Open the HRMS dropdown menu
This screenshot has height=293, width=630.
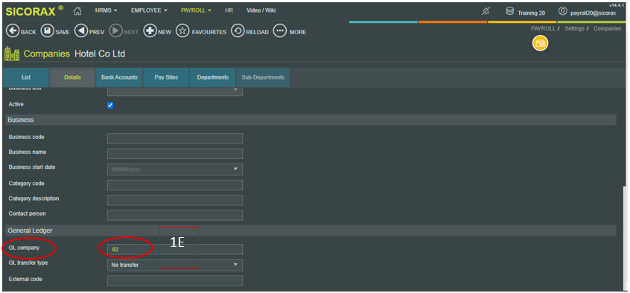106,11
